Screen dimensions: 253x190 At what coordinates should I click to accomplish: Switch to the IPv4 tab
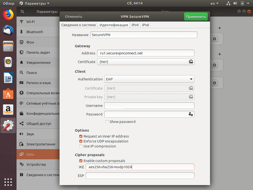click(x=135, y=25)
